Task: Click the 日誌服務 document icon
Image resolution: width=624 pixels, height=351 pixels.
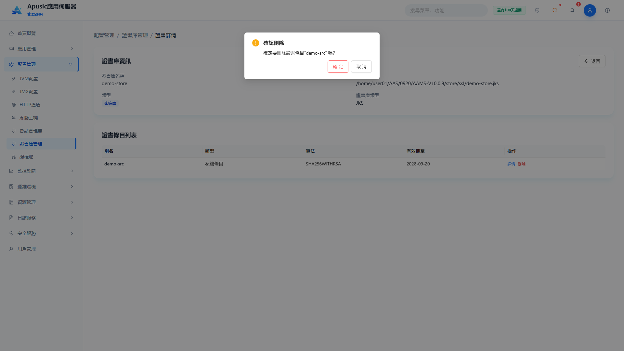Action: (11, 218)
